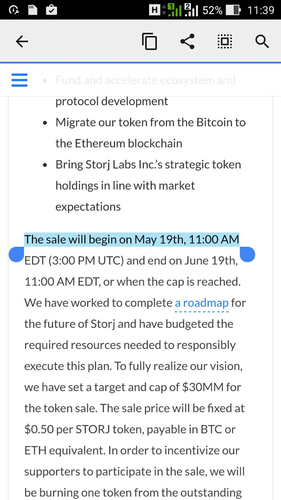
Task: Select all text using the select-all icon
Action: tap(225, 41)
